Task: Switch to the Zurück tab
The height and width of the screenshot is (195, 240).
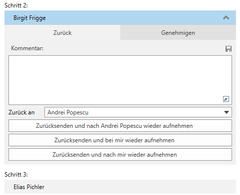Action: point(62,32)
